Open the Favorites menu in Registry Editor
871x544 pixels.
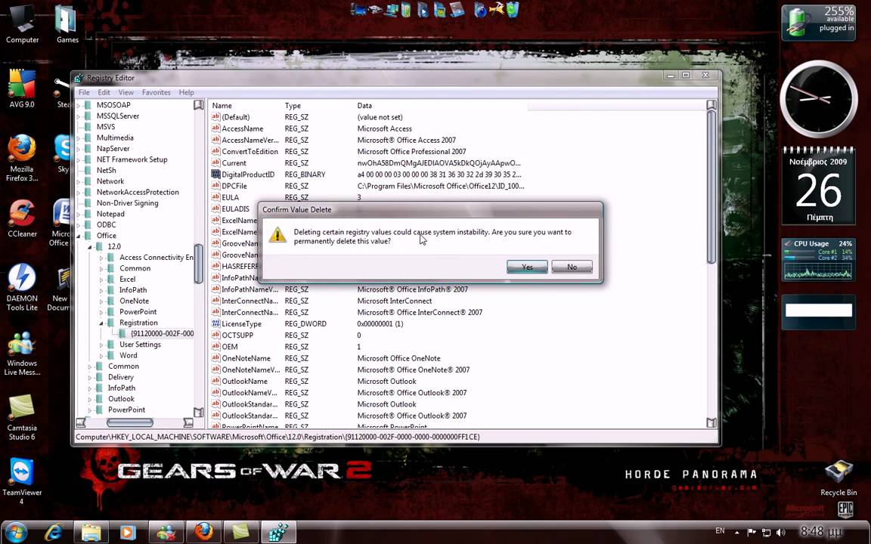coord(156,92)
